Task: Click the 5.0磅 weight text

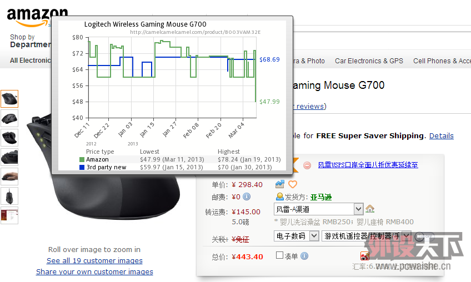Action: tap(240, 222)
